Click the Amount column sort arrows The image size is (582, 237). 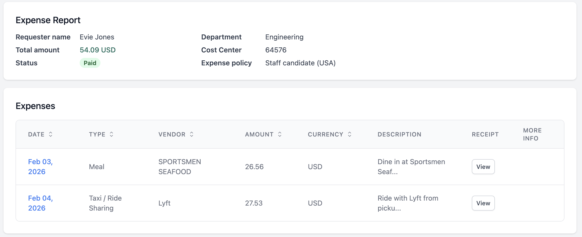point(280,134)
